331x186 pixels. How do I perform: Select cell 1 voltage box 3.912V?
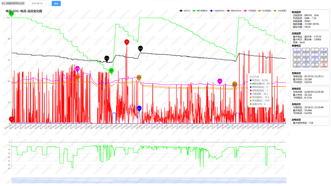click(297, 50)
